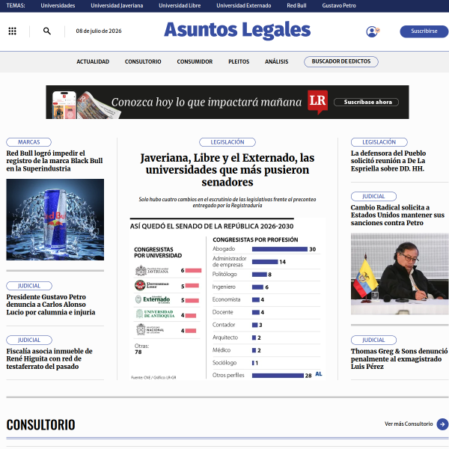
Task: Click the Red Bull can image
Action: (55, 219)
